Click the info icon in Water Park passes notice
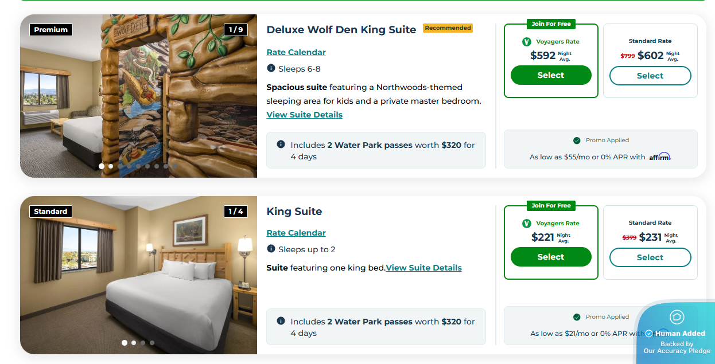This screenshot has height=364, width=715. 279,144
